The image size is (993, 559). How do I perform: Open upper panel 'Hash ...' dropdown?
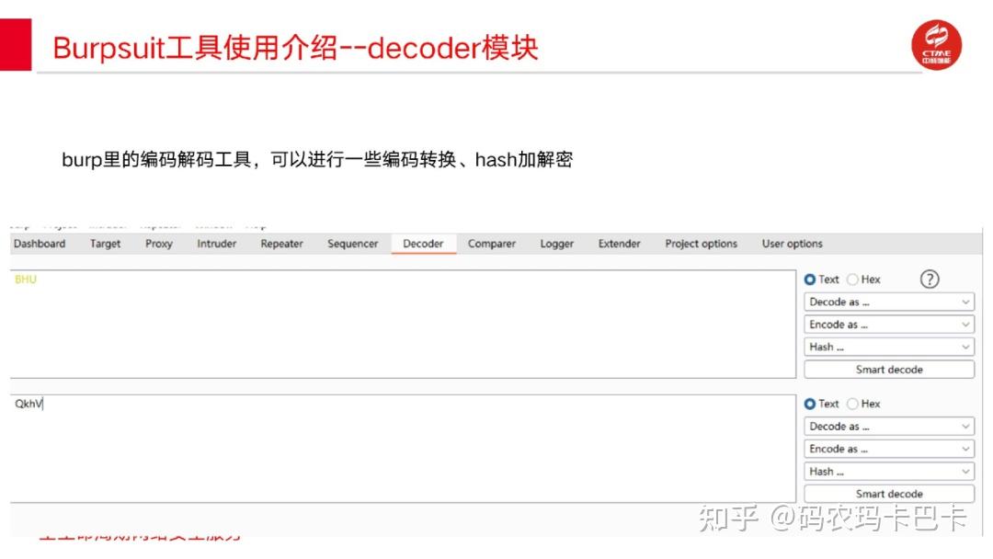pos(889,347)
